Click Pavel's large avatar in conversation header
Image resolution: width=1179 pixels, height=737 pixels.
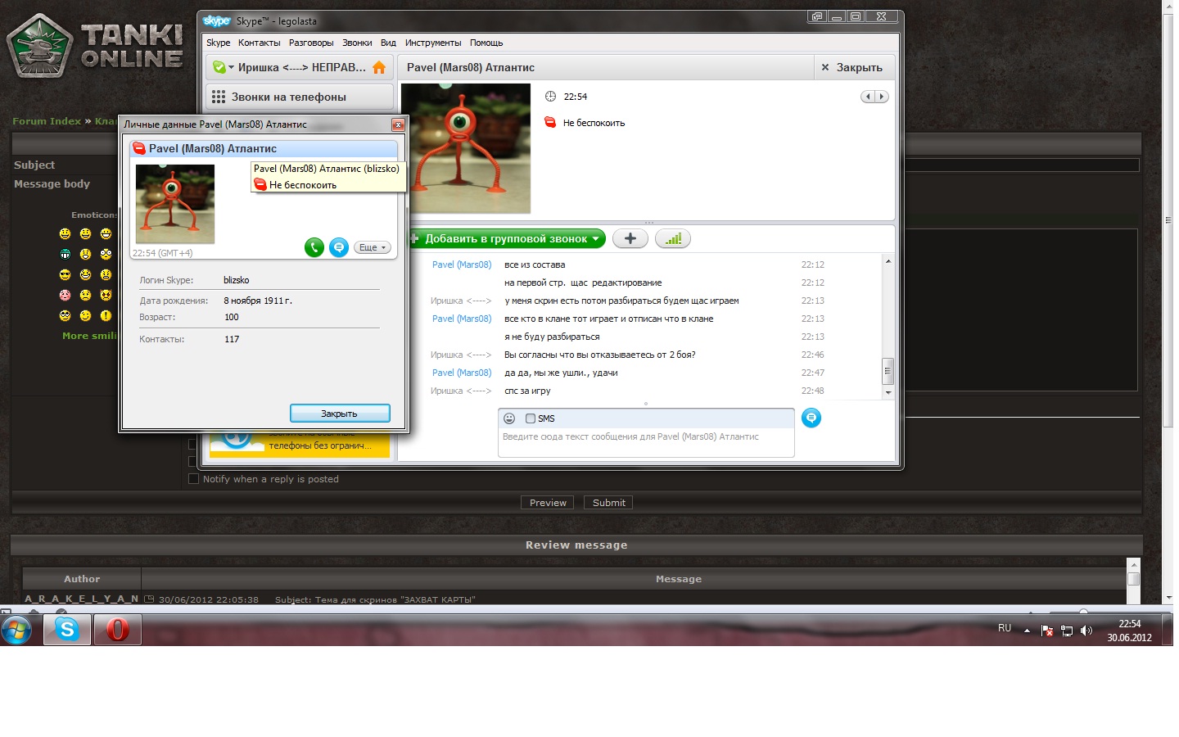[466, 148]
